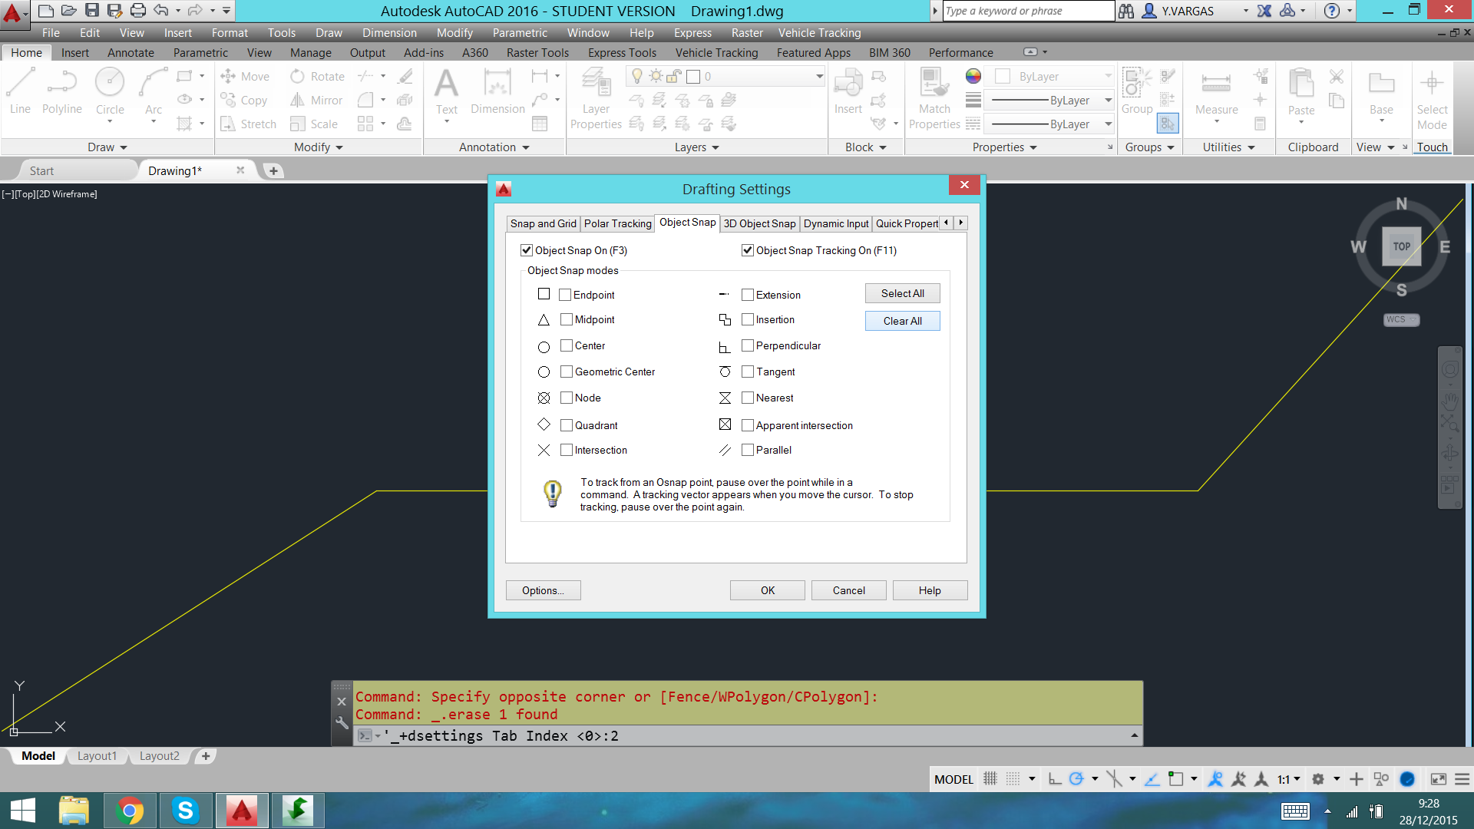Expand the Layers panel

(697, 147)
